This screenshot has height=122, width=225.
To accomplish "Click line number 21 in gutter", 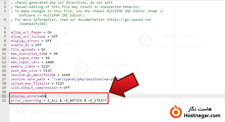I will point(4,96).
